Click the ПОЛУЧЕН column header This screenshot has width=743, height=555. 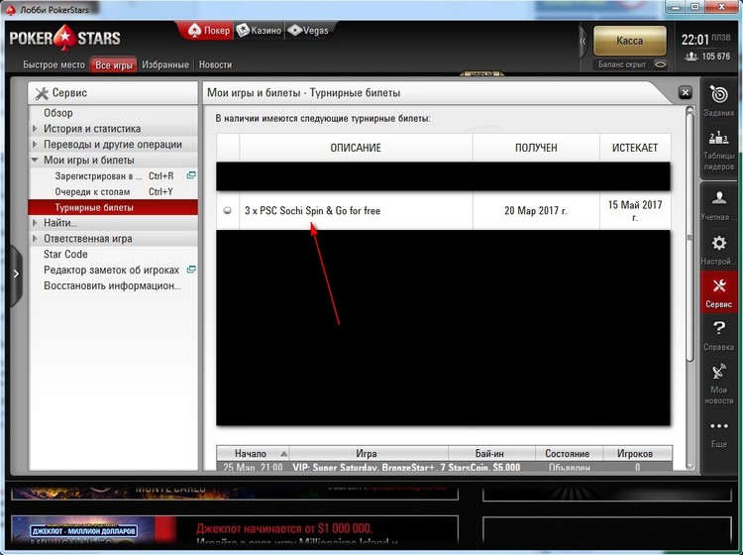(x=536, y=148)
